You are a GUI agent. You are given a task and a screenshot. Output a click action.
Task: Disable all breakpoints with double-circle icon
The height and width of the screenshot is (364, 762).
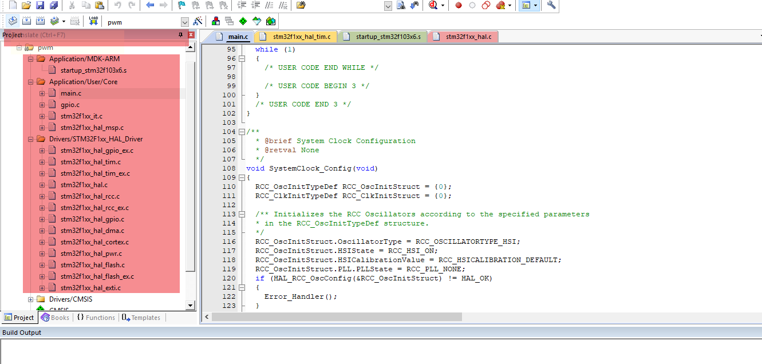[x=486, y=5]
